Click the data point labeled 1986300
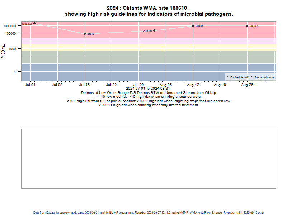The image size is (287, 215). point(34,23)
